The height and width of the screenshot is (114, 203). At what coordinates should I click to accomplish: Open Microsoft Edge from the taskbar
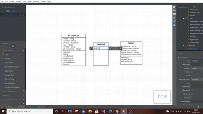click(x=110, y=111)
